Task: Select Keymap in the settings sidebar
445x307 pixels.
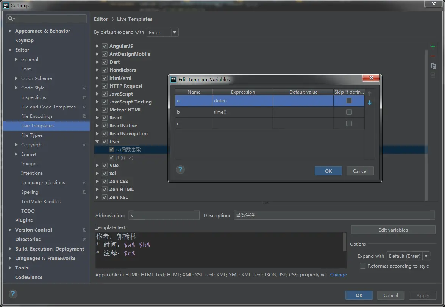Action: pos(24,40)
